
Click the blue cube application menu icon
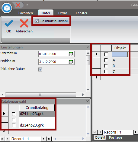[7, 8]
